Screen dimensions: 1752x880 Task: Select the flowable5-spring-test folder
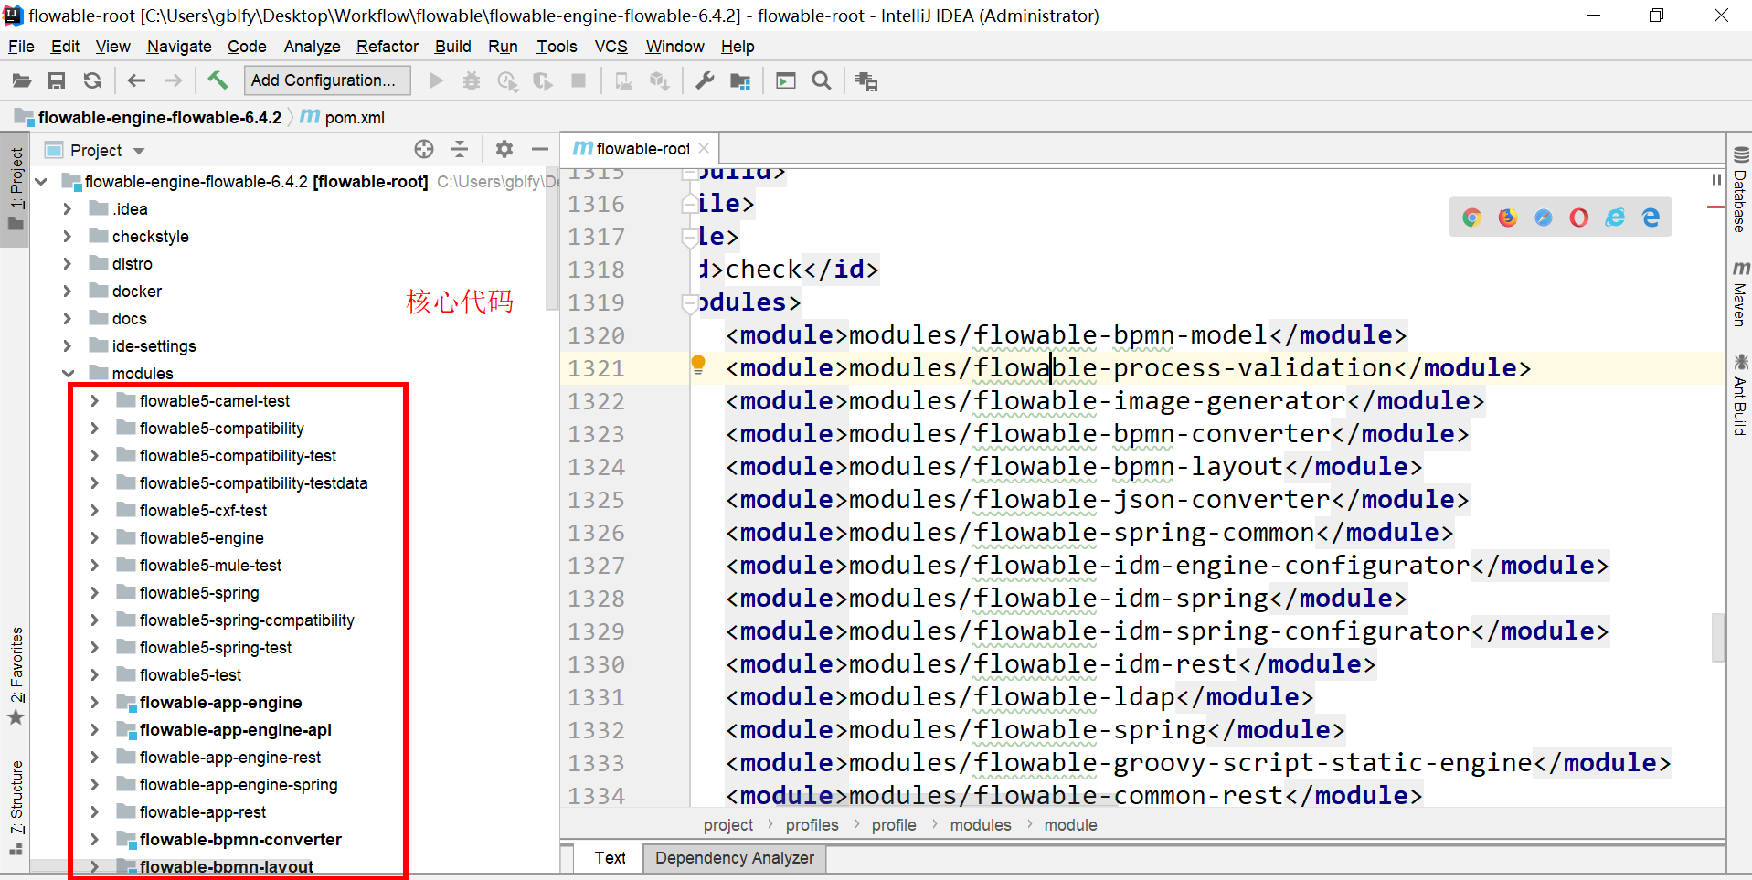(216, 647)
